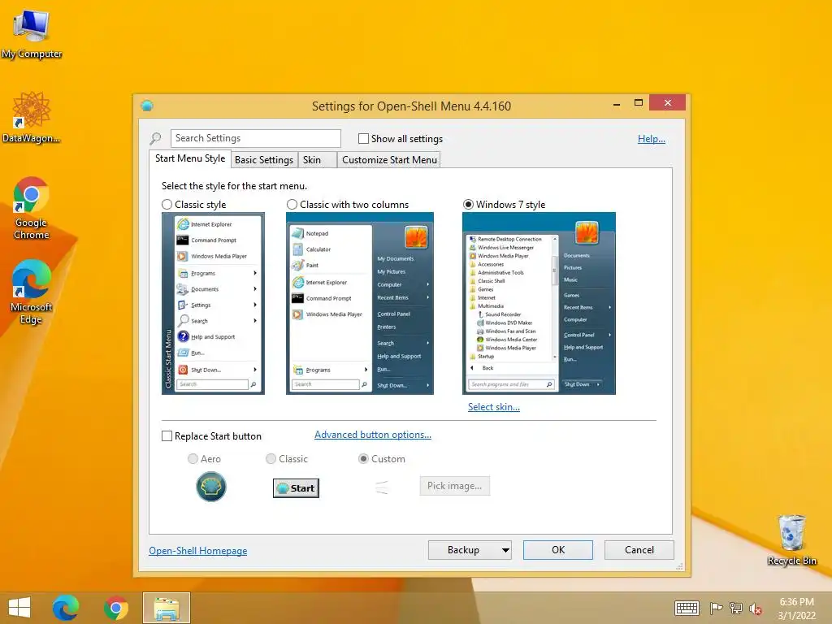
Task: Click the Windows 7 style preview thumbnail
Action: (x=539, y=304)
